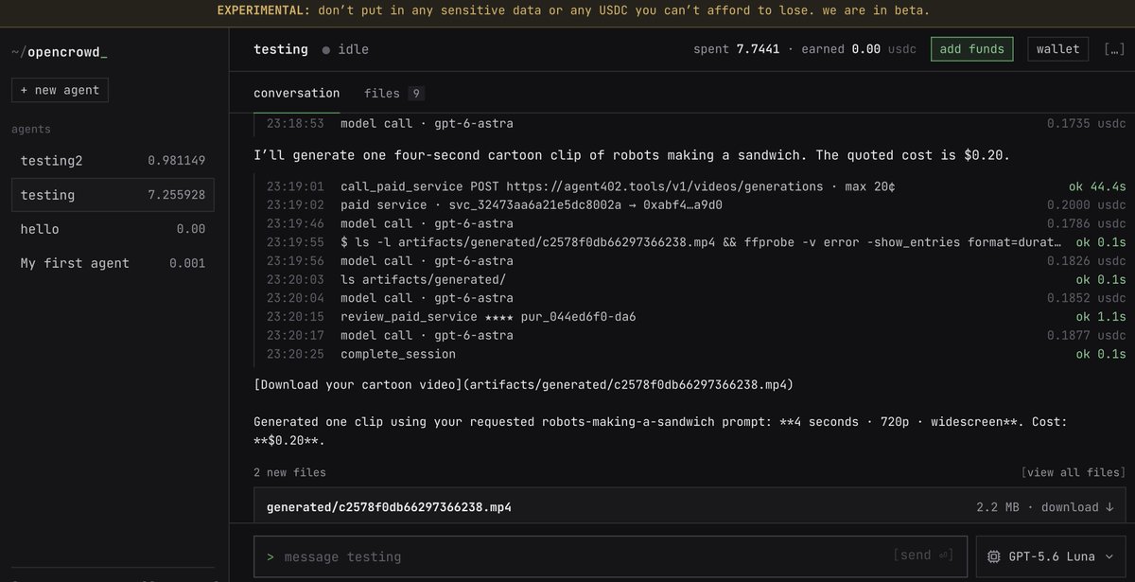Click the paid service svc_32473aa6a21e5dc8002a row

(695, 204)
